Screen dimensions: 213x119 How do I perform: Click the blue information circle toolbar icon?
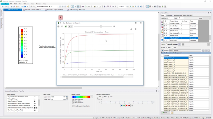(x=25, y=7)
